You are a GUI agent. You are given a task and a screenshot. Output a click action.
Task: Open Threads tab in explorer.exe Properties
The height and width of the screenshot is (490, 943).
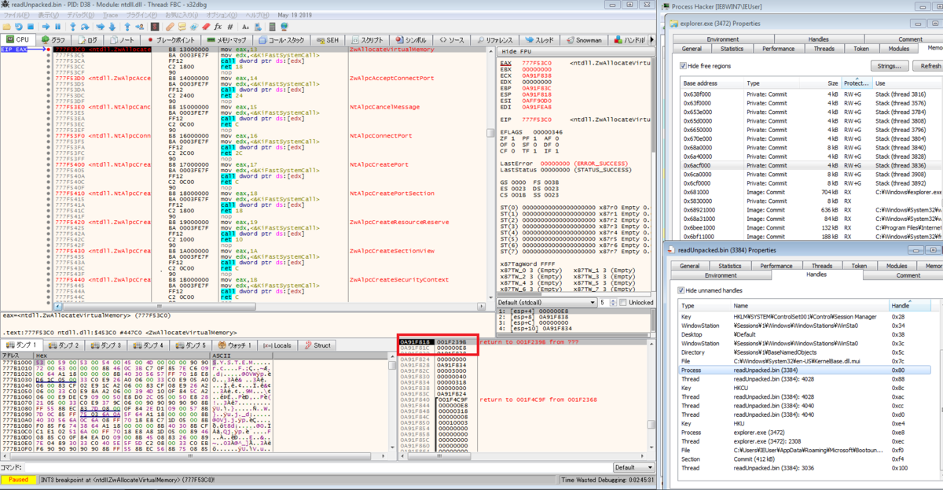(x=824, y=49)
